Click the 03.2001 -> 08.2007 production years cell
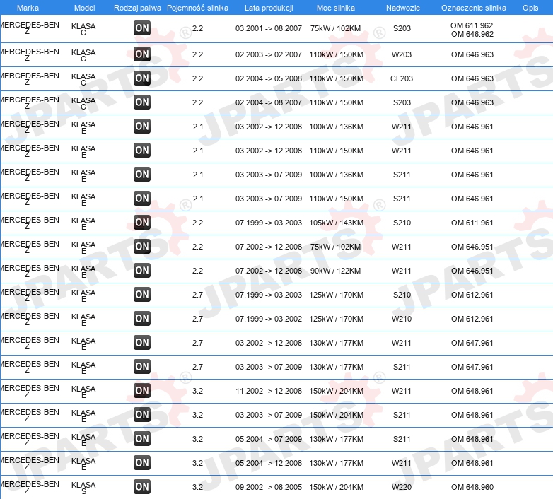The height and width of the screenshot is (499, 553). click(269, 28)
